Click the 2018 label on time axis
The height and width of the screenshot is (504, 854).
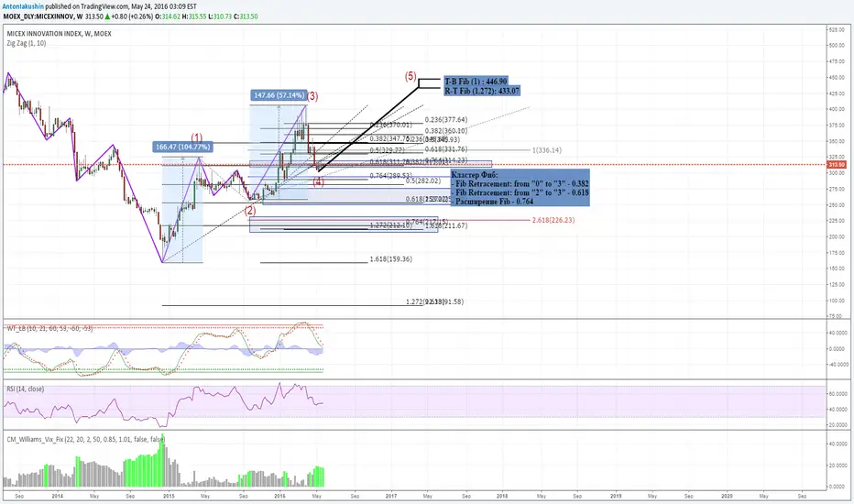[x=502, y=497]
